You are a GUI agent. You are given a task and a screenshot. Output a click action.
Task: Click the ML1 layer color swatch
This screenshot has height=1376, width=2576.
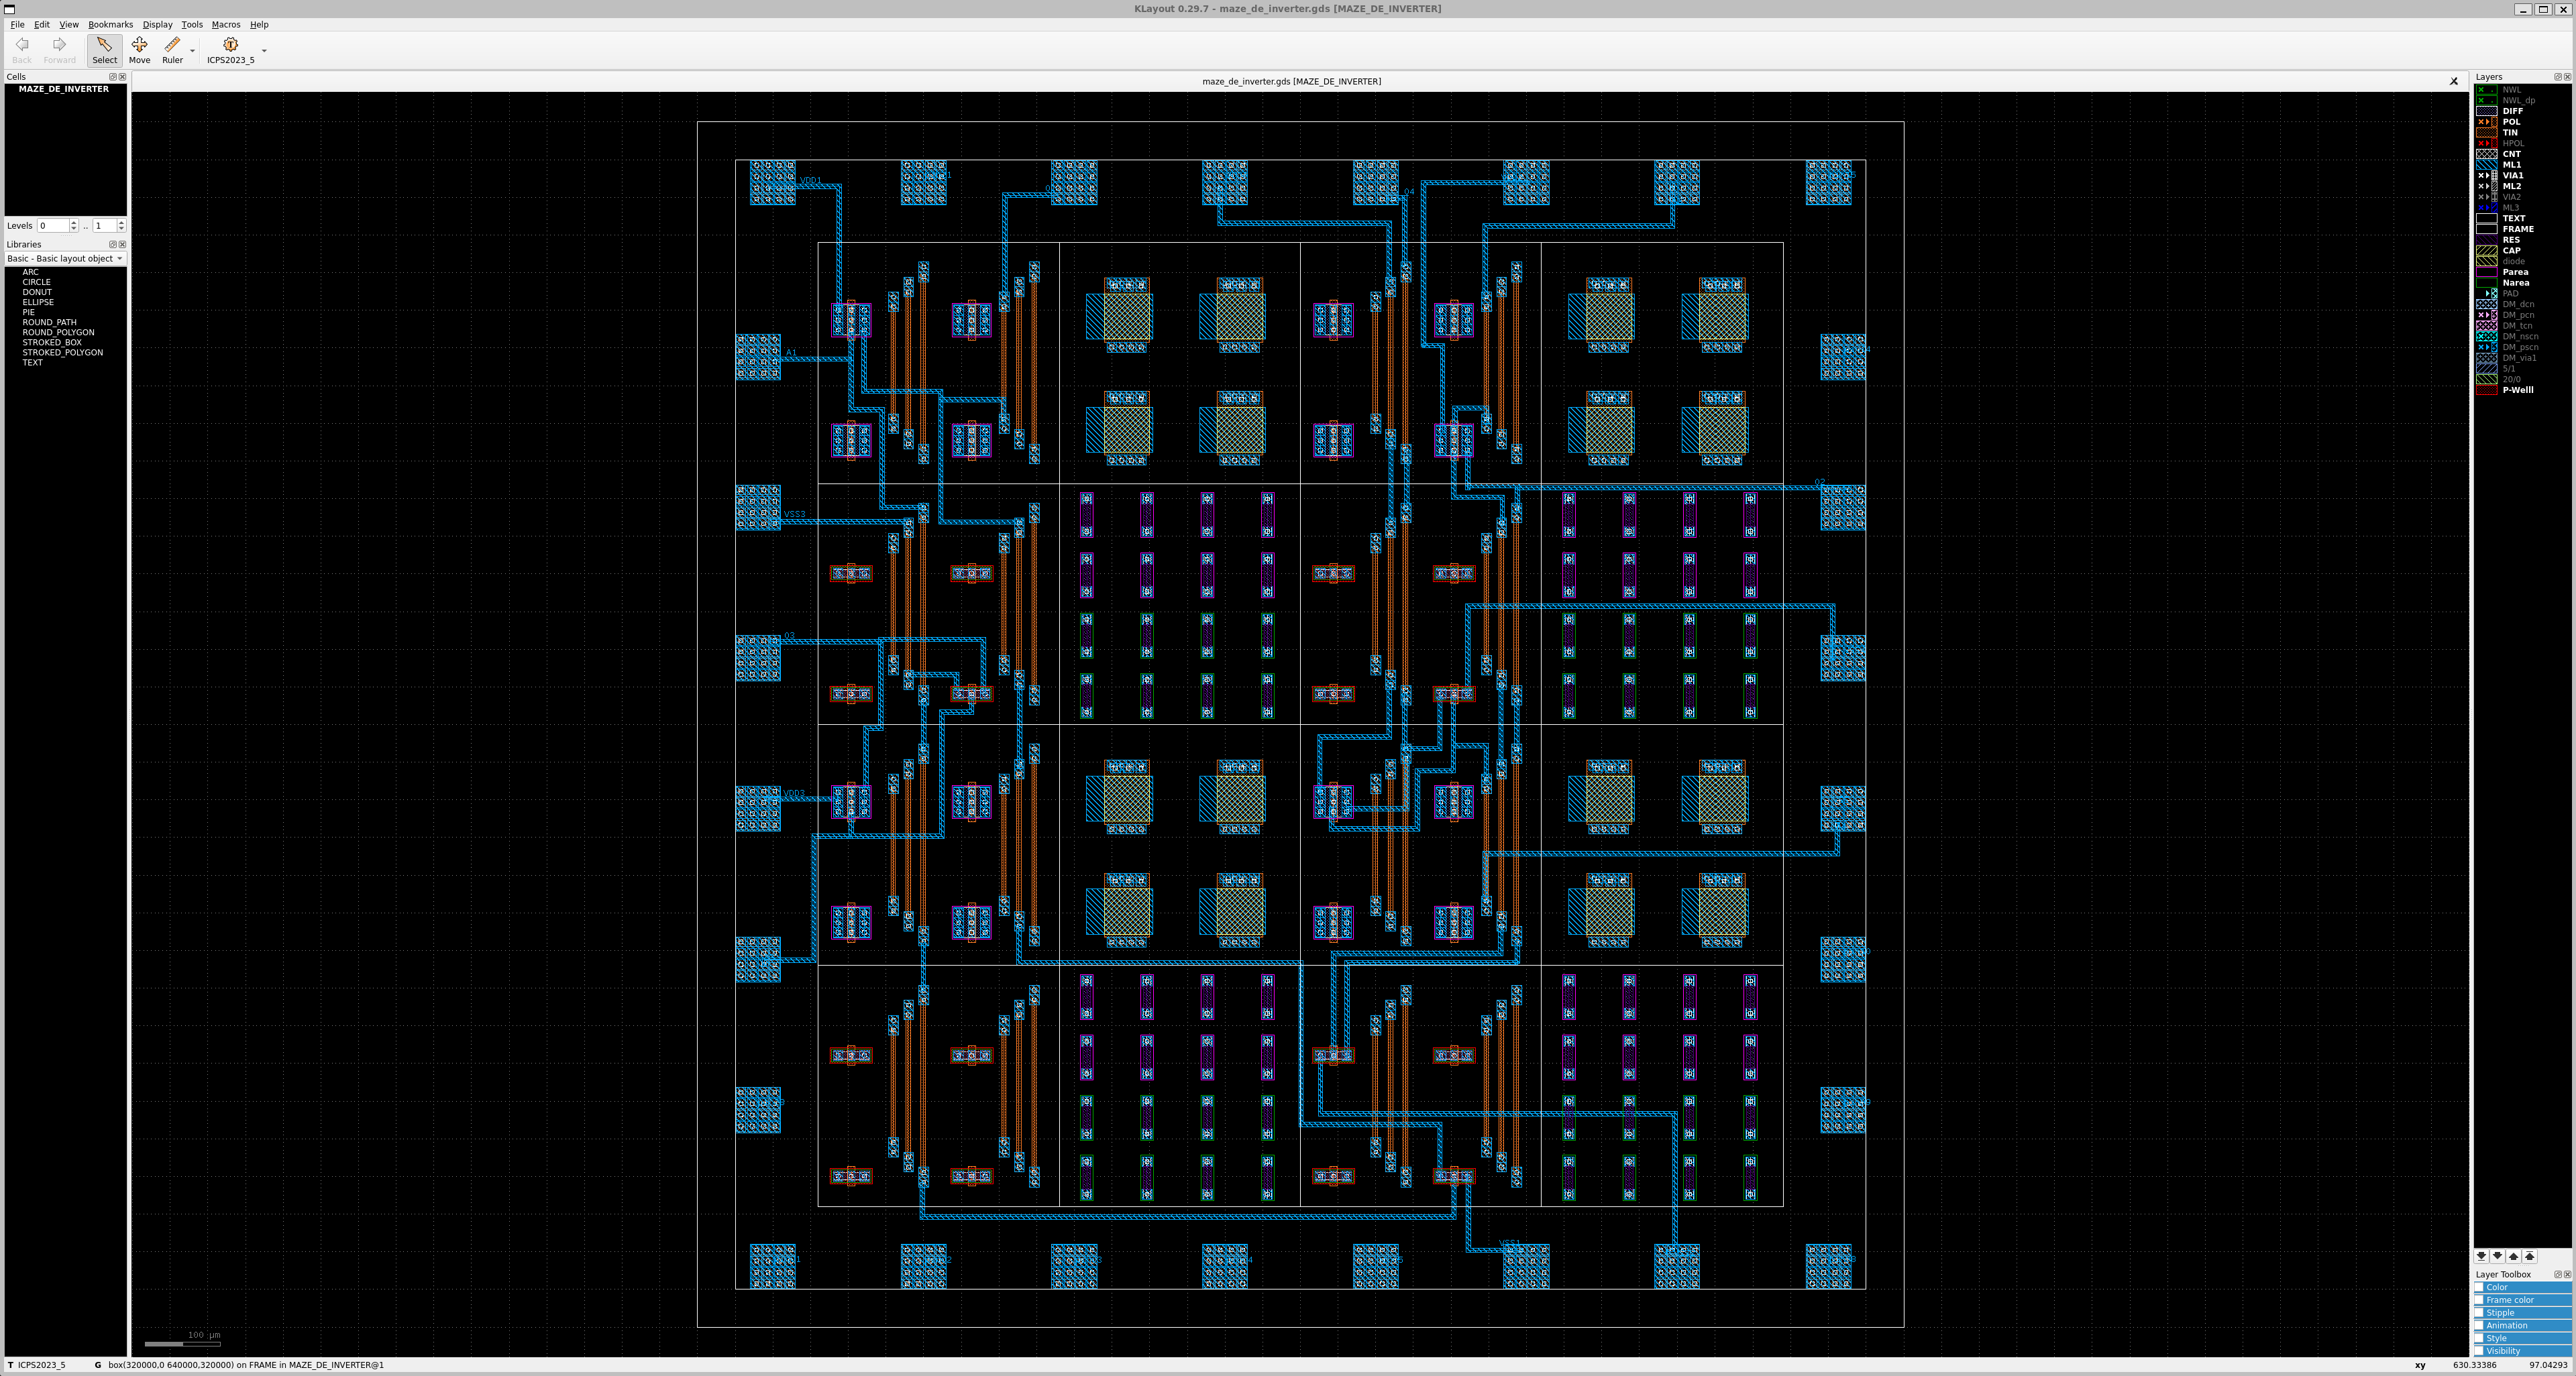click(x=2486, y=165)
